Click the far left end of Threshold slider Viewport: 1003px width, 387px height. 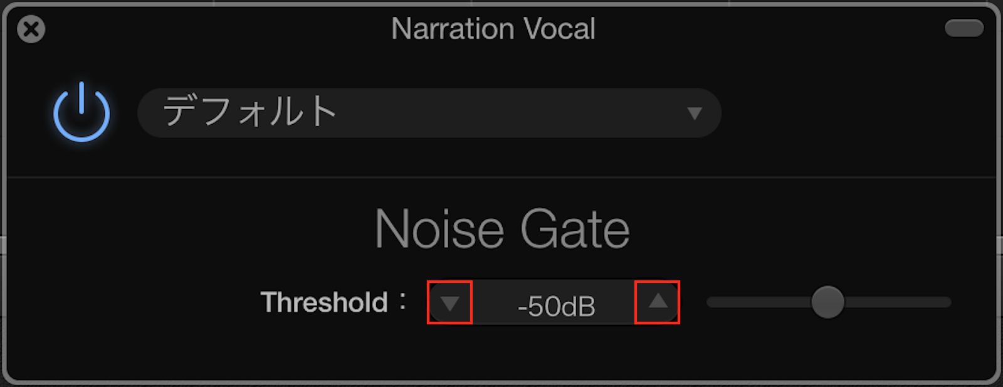pos(712,302)
